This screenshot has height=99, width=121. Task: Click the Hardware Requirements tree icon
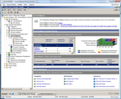11,49
